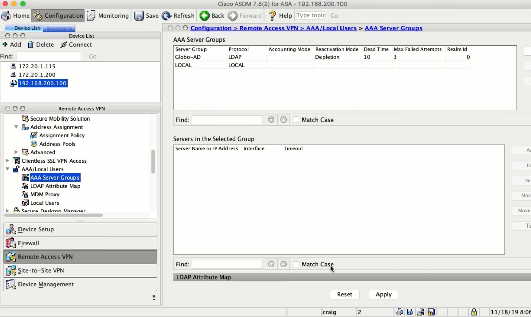Click the Address Pools icon
531x317 pixels.
pyautogui.click(x=34, y=144)
